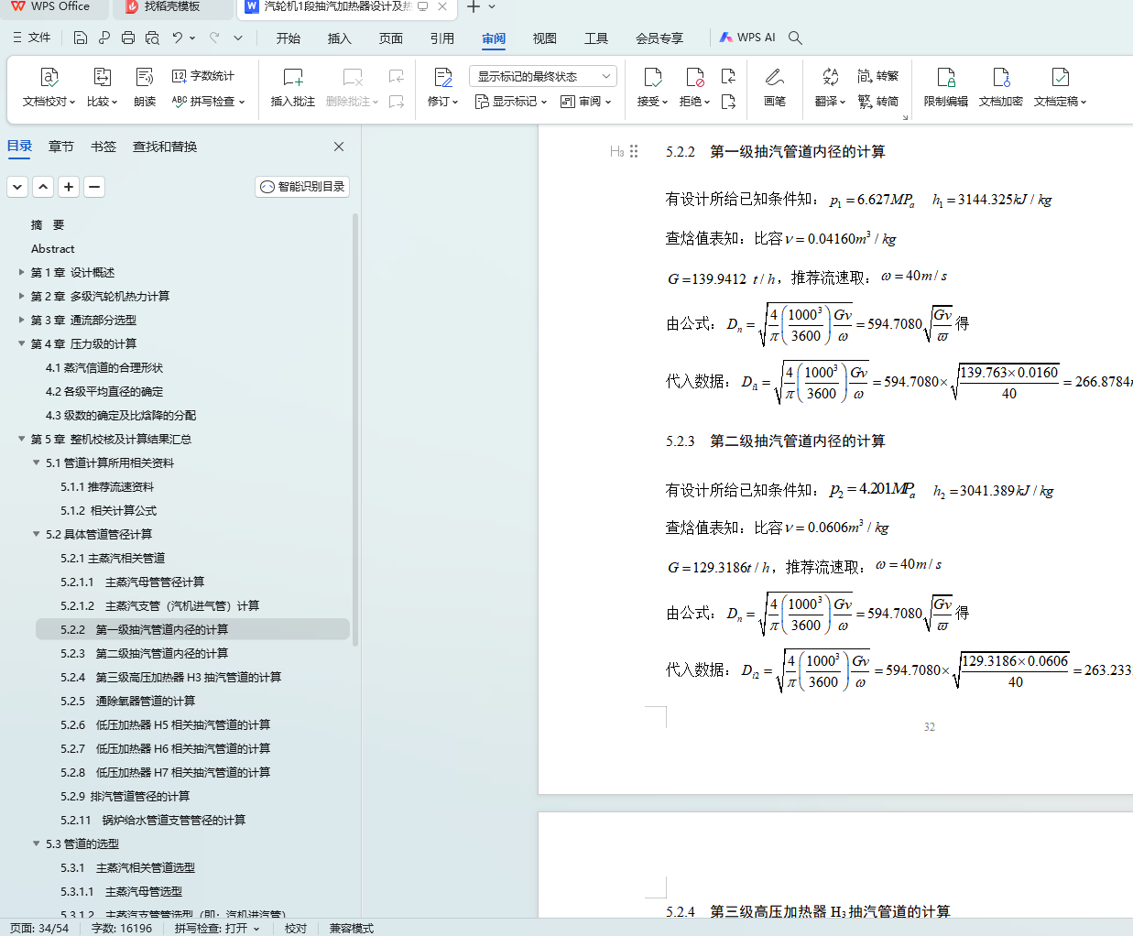Convert text with 转繁
Screen dimensions: 1133x936
pos(878,76)
